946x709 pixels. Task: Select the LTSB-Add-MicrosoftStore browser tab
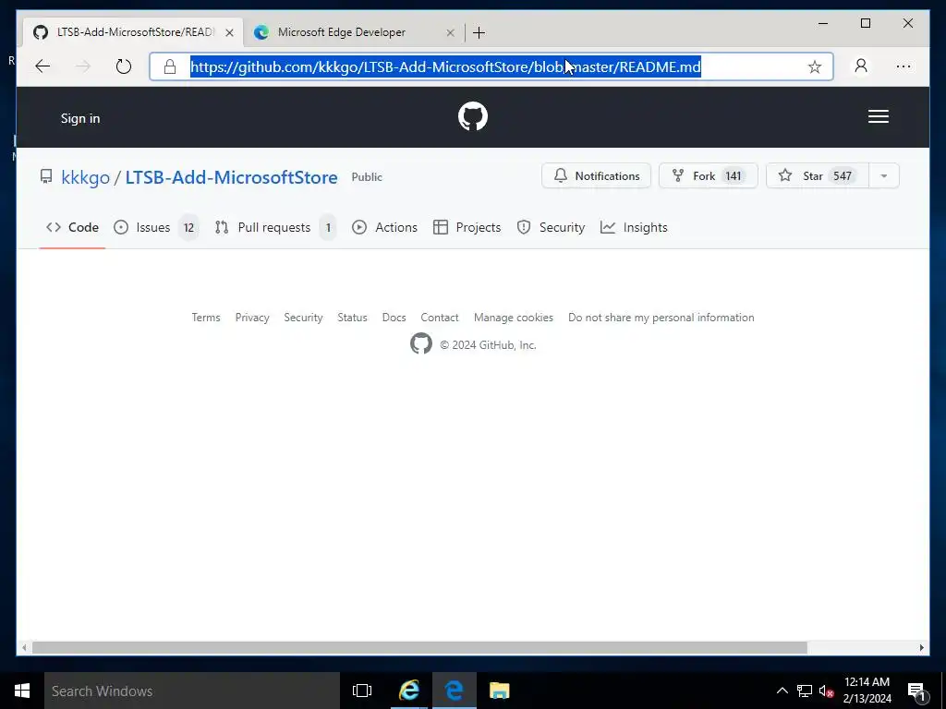coord(133,32)
